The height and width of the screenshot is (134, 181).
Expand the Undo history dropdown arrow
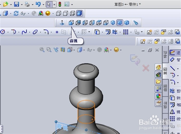43,5
